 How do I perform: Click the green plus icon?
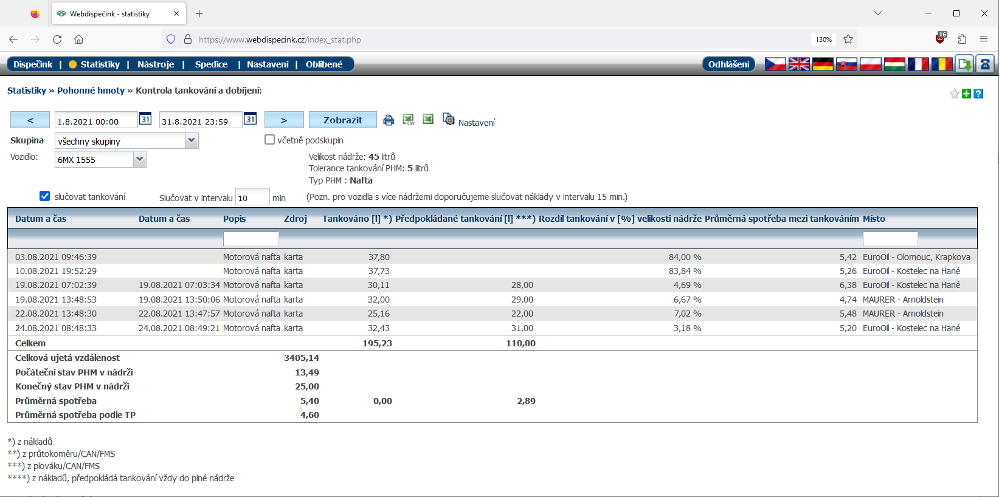(966, 94)
